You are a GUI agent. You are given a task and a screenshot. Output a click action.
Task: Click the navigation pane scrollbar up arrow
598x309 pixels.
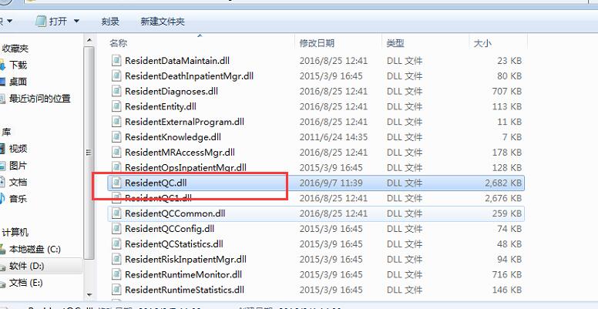coord(89,40)
